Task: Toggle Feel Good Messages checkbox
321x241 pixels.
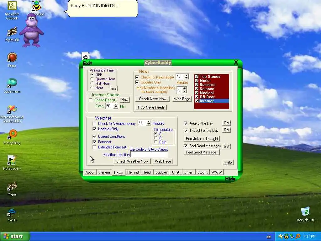Action: (186, 146)
